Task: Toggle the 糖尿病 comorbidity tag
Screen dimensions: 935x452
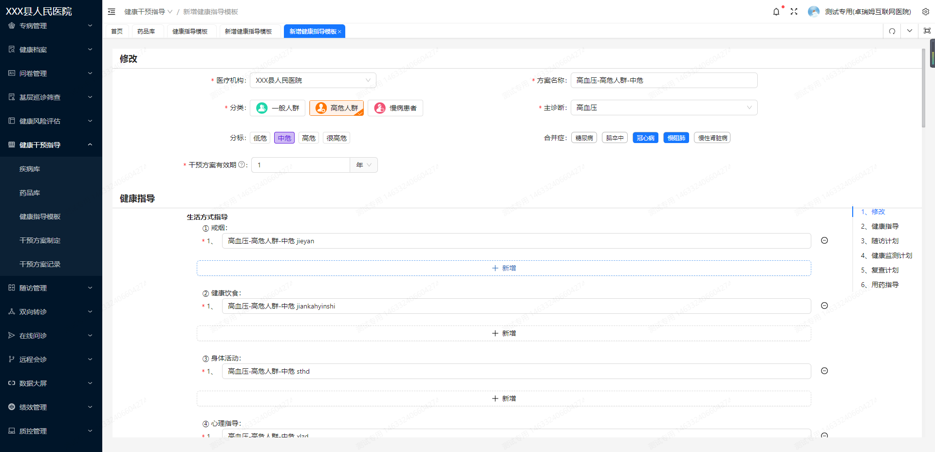Action: [x=584, y=138]
